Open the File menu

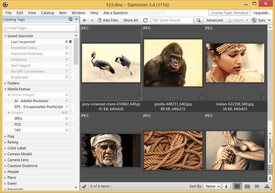tap(8, 13)
